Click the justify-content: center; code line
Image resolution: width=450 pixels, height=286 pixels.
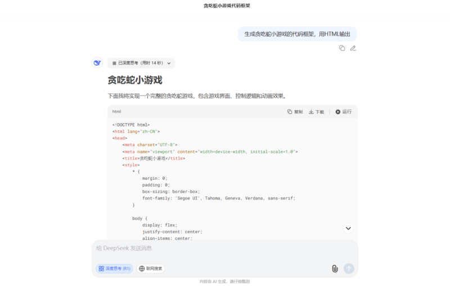[x=172, y=232]
